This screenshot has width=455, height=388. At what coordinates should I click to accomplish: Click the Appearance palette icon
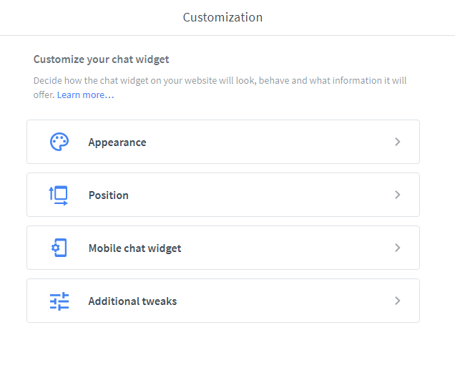click(x=59, y=142)
